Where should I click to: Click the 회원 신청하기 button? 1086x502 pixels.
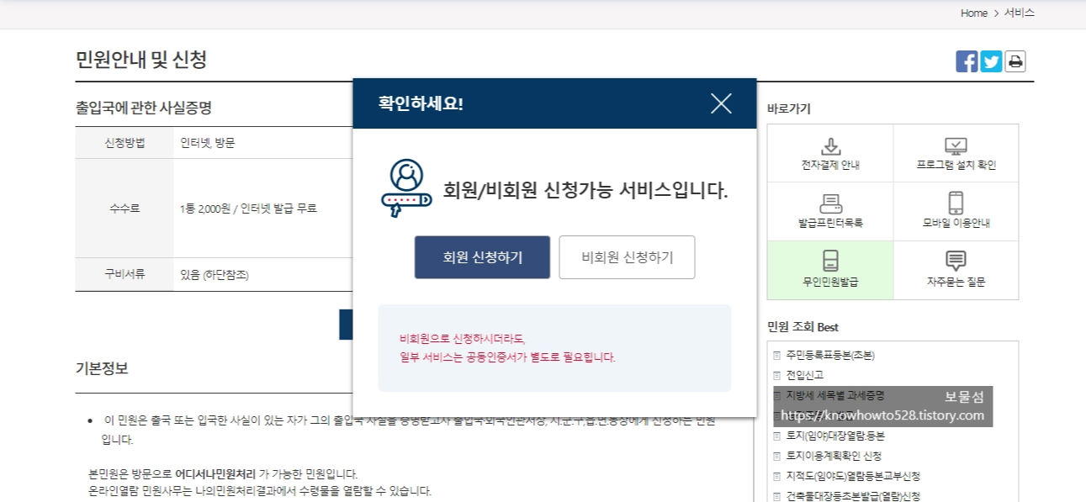[x=481, y=257]
